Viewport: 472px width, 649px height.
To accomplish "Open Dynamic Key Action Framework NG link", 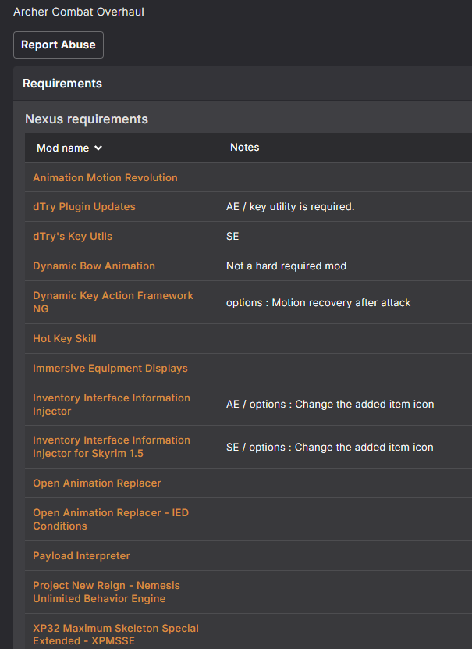I will (113, 302).
